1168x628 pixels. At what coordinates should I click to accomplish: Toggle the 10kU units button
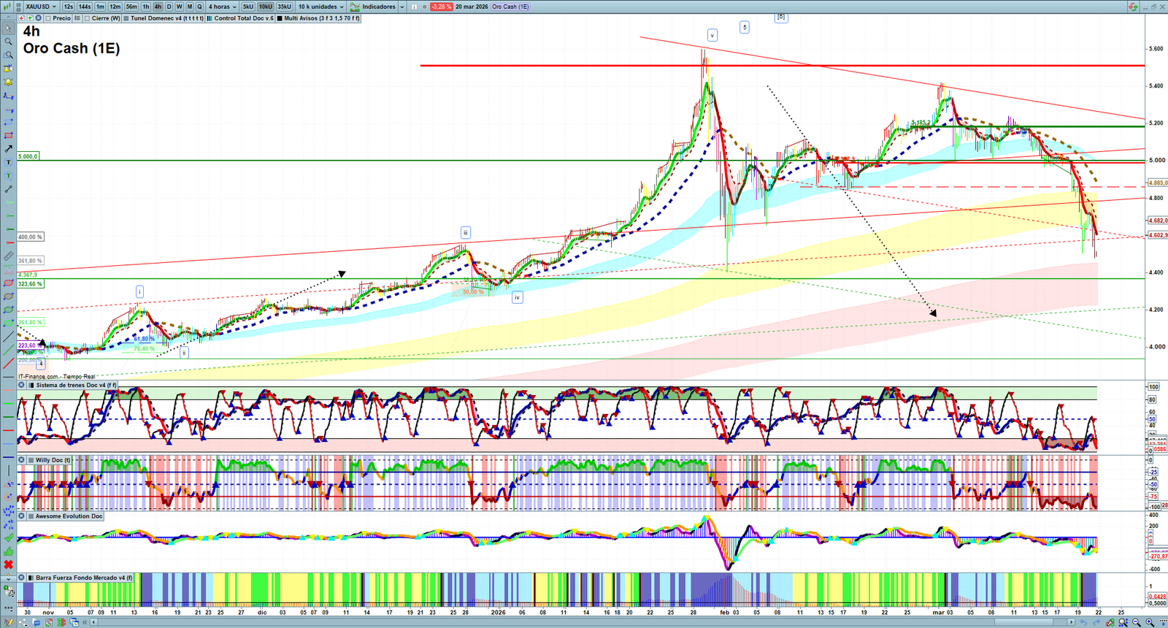(x=265, y=7)
